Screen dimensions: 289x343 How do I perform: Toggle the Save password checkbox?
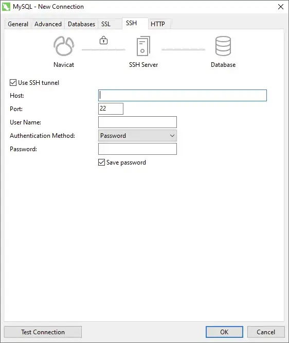click(101, 163)
